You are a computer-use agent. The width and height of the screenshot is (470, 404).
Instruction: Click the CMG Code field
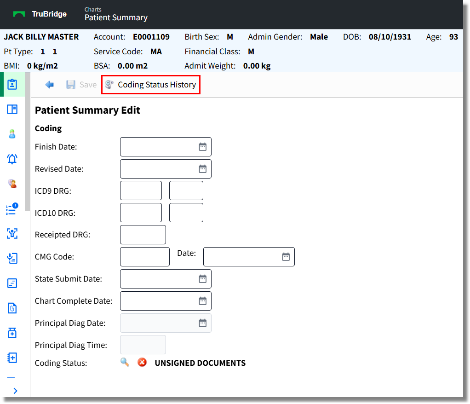tap(145, 257)
